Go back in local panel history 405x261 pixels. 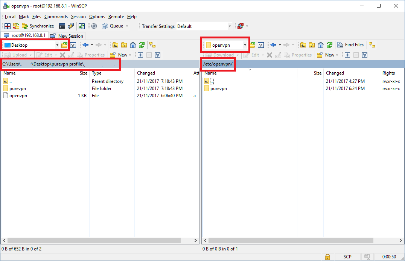coord(85,45)
